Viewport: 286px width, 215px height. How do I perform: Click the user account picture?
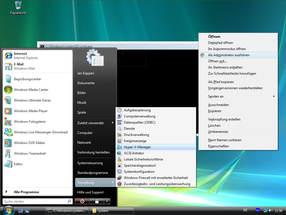(x=95, y=58)
